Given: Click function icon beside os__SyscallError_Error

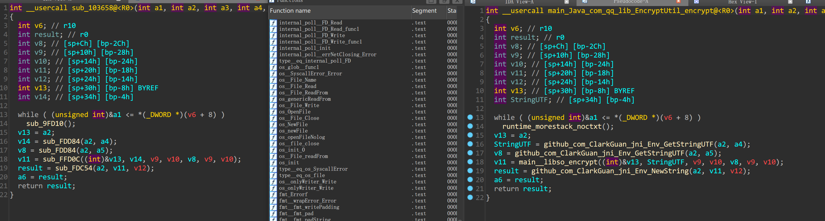Looking at the screenshot, I should coord(273,73).
